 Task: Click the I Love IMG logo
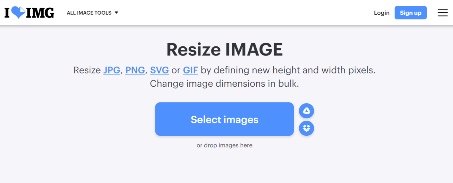coord(29,13)
